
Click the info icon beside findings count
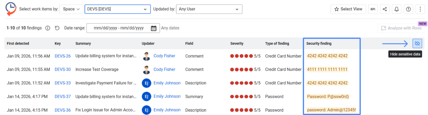tap(47, 28)
